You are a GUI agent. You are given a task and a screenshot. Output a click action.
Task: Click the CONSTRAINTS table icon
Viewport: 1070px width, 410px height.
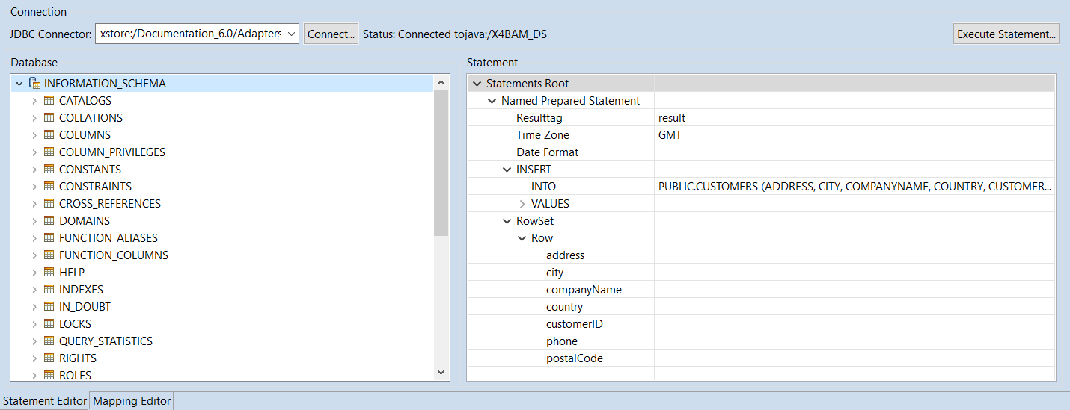point(49,187)
